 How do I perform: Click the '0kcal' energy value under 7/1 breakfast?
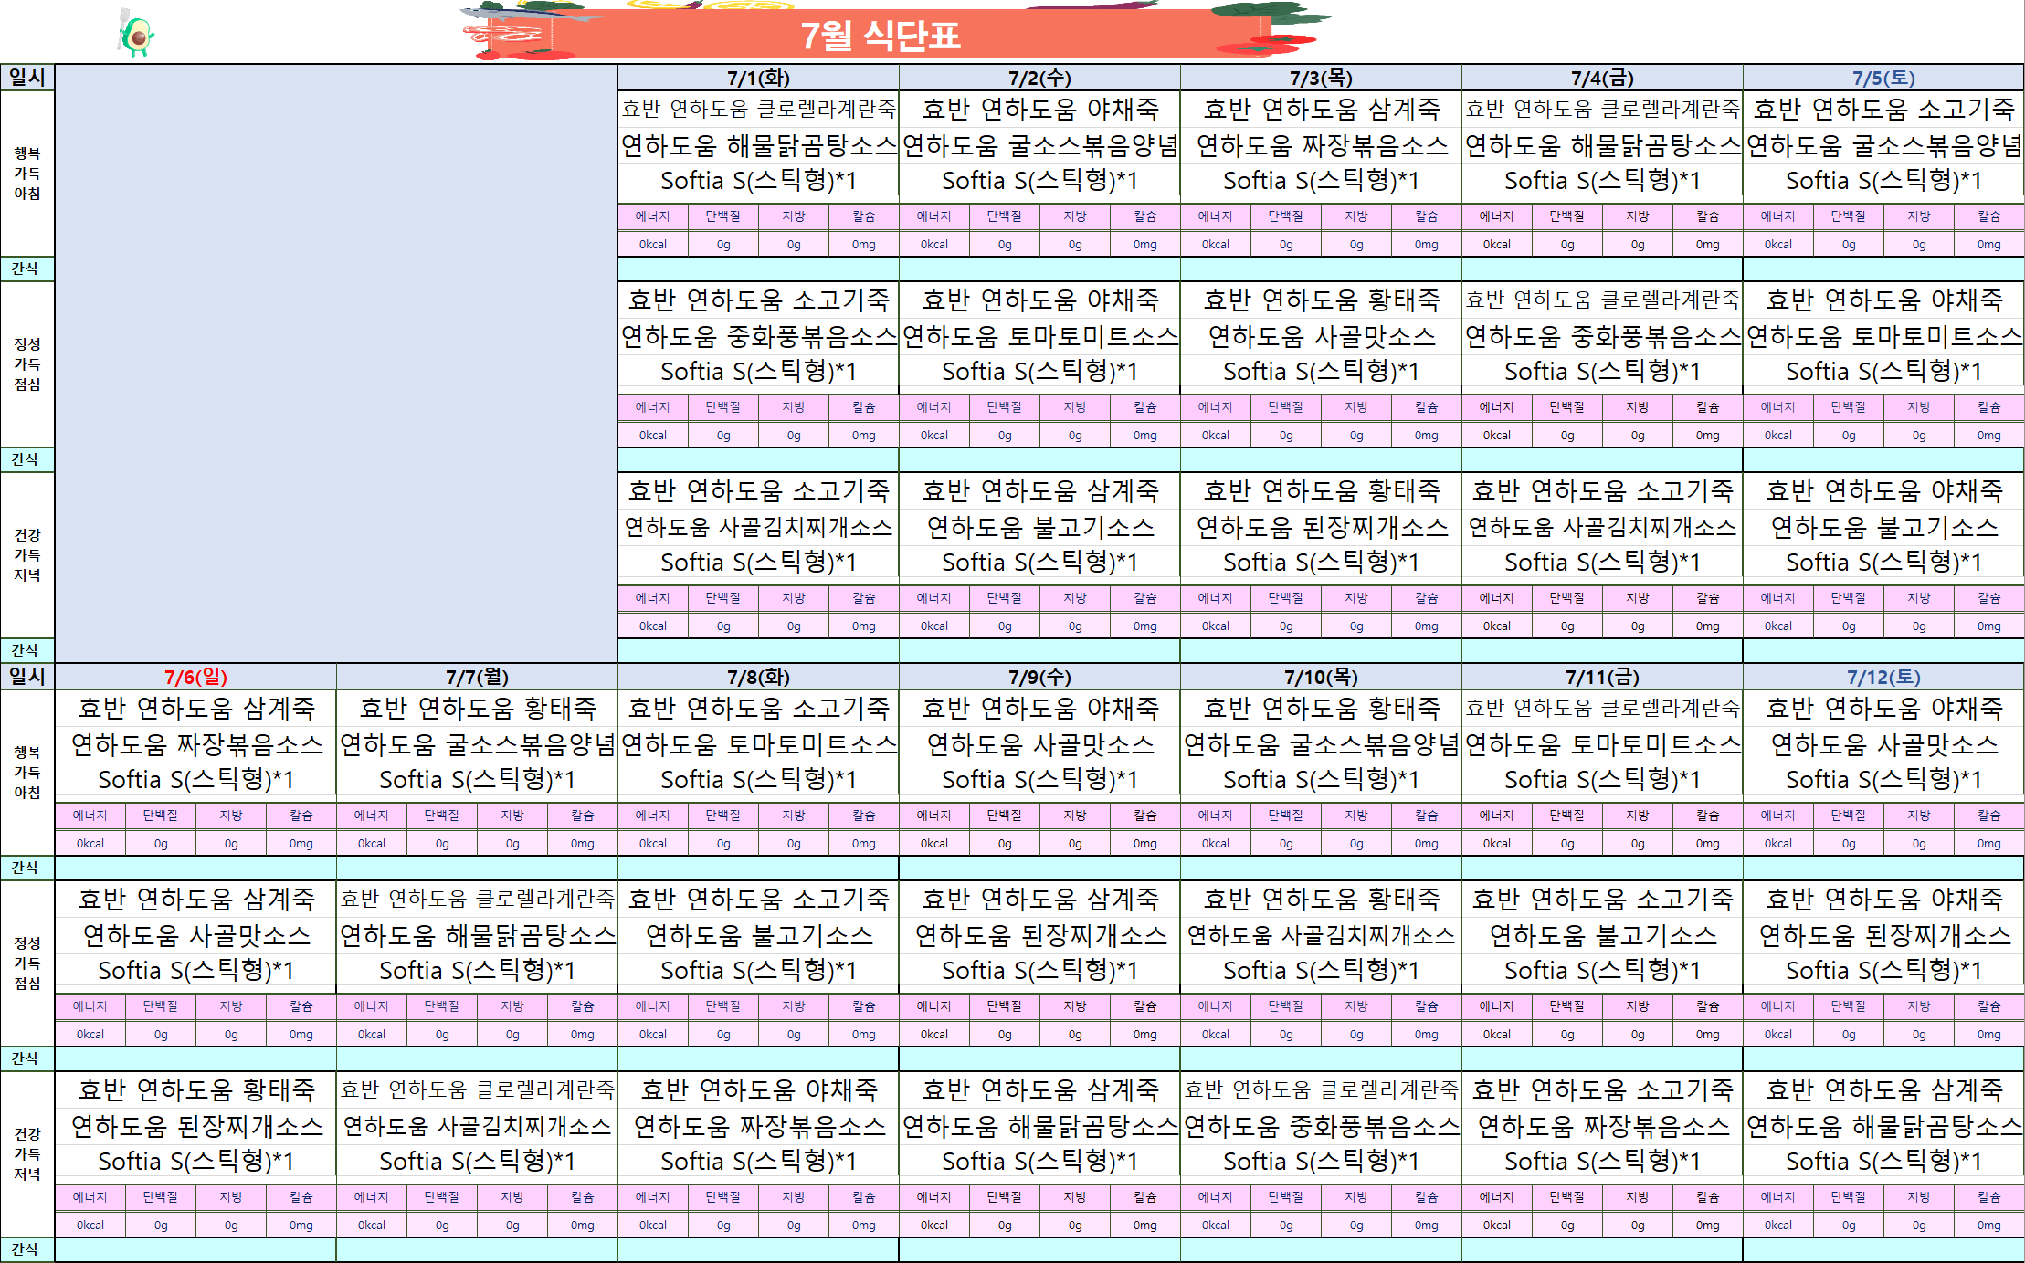coord(652,245)
